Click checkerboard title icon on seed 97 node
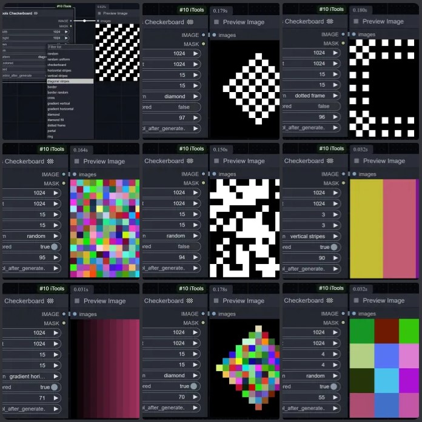The image size is (422, 422). [x=190, y=22]
